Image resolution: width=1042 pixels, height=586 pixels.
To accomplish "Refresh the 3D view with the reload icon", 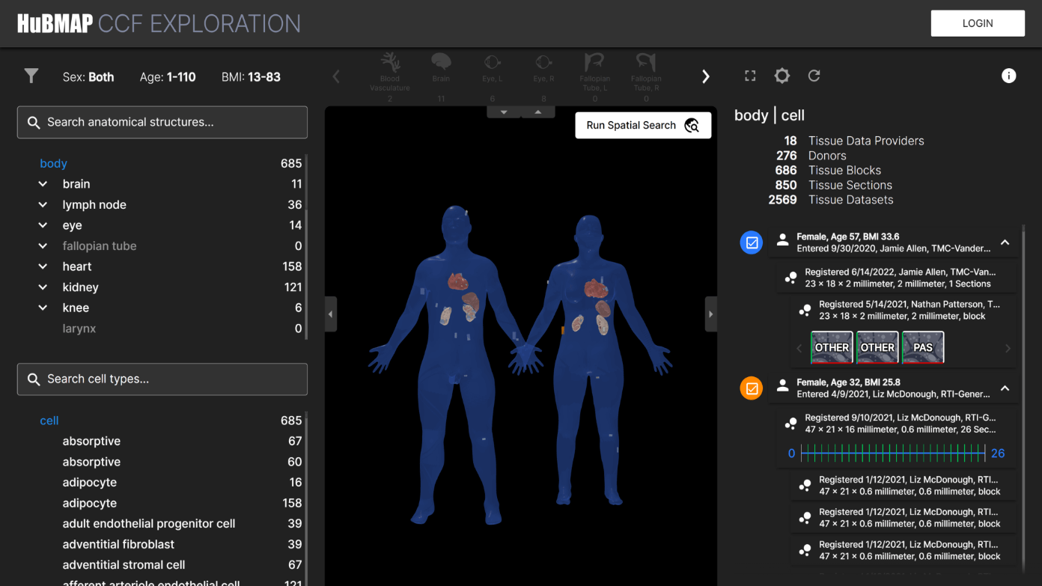I will (x=814, y=76).
